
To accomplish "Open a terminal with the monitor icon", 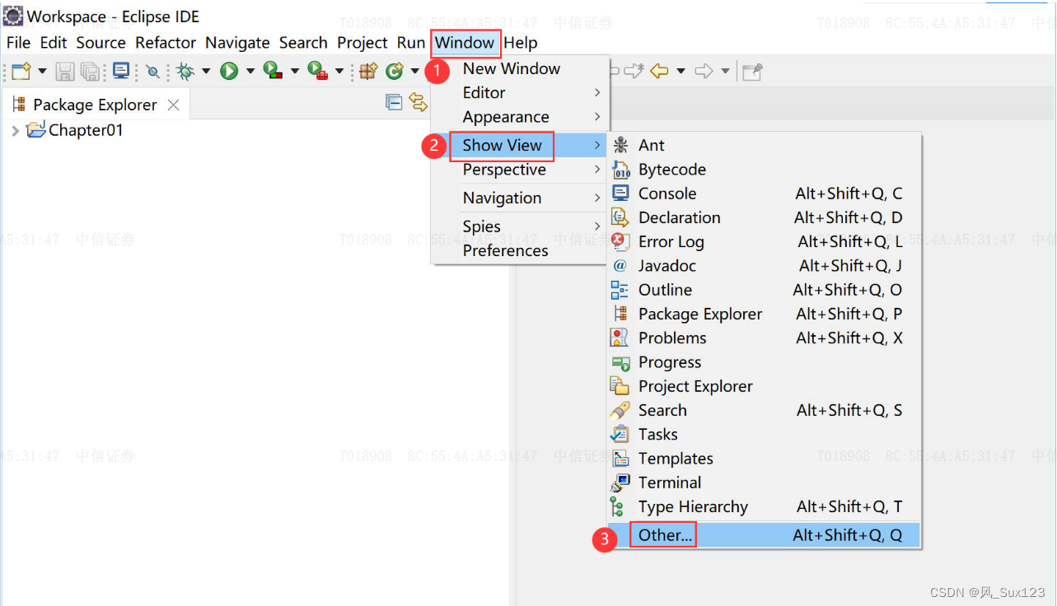I will click(x=121, y=71).
